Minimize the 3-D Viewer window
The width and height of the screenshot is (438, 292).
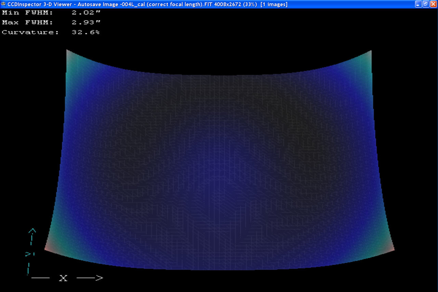(419, 4)
